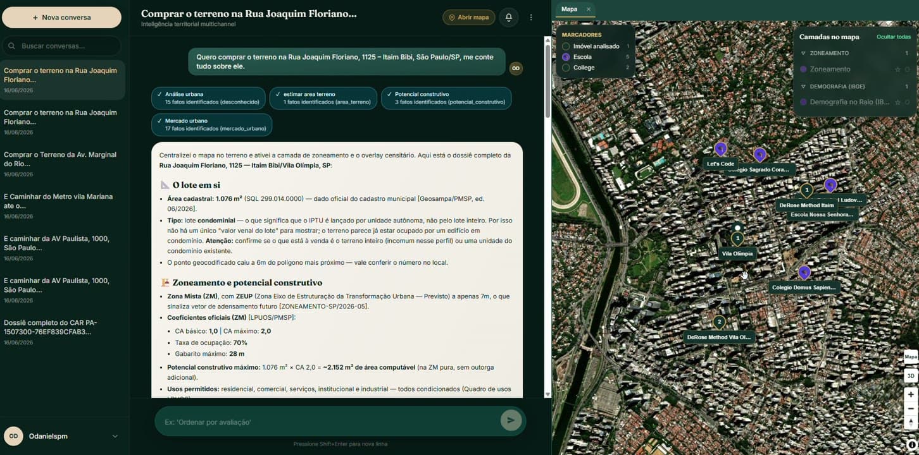
Task: Open the three-dot options menu in the header
Action: click(531, 18)
